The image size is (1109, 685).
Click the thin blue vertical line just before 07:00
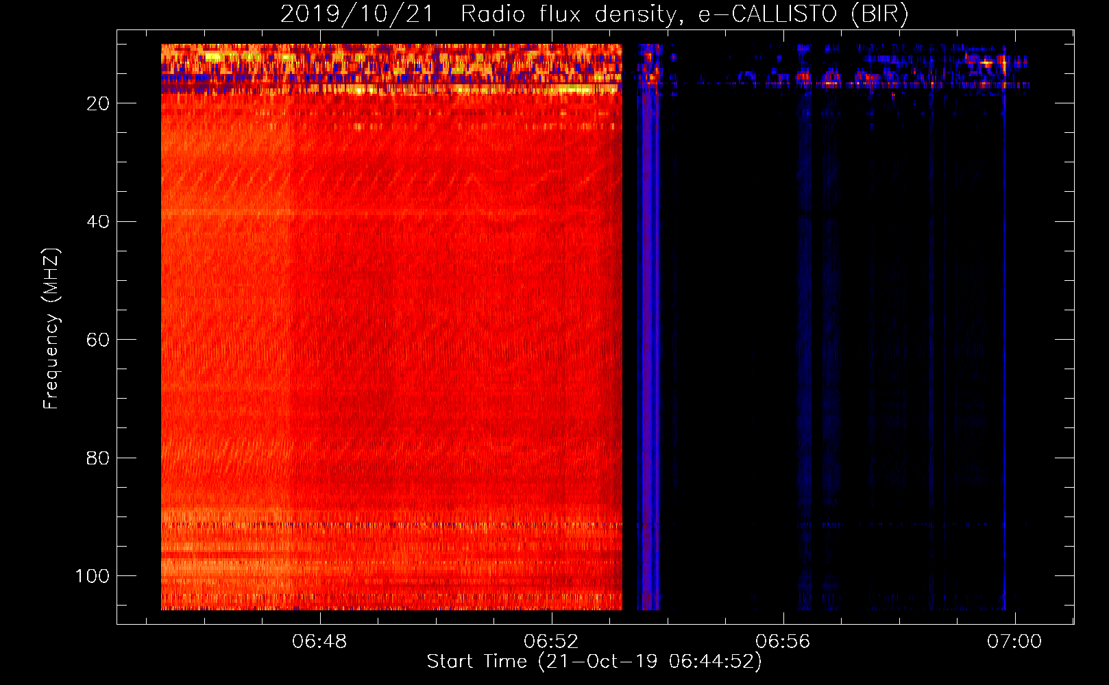point(1004,327)
